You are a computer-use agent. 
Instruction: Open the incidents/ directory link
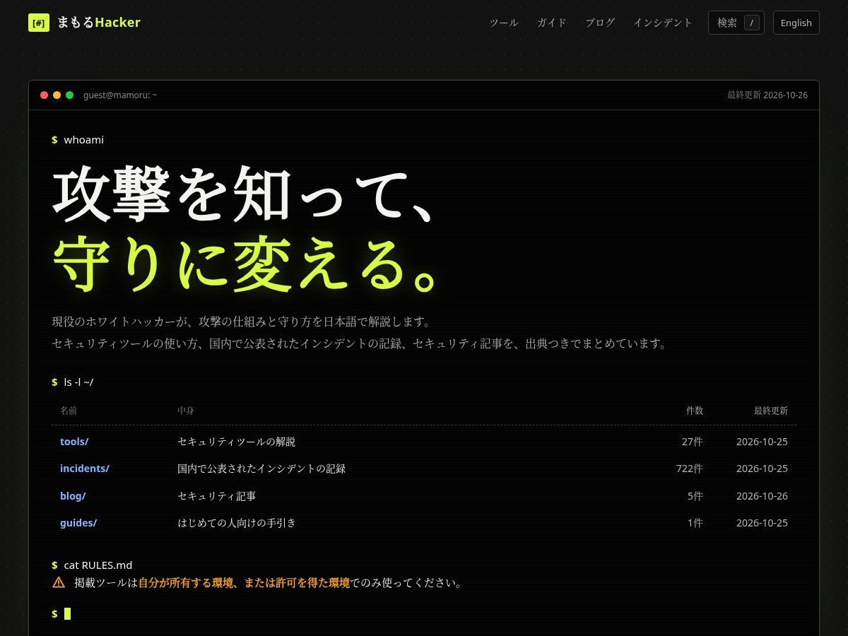pyautogui.click(x=85, y=469)
